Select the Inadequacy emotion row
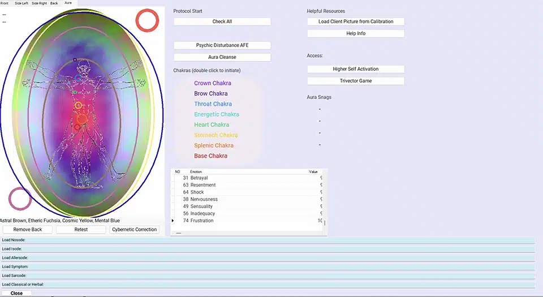543x297 pixels. pos(247,214)
